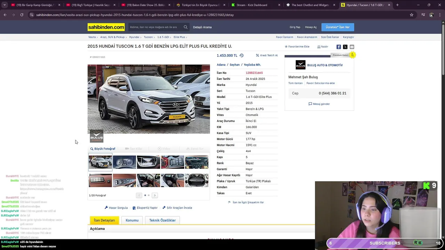Click Favori Aramalarım link
445x250 pixels.
point(307,37)
